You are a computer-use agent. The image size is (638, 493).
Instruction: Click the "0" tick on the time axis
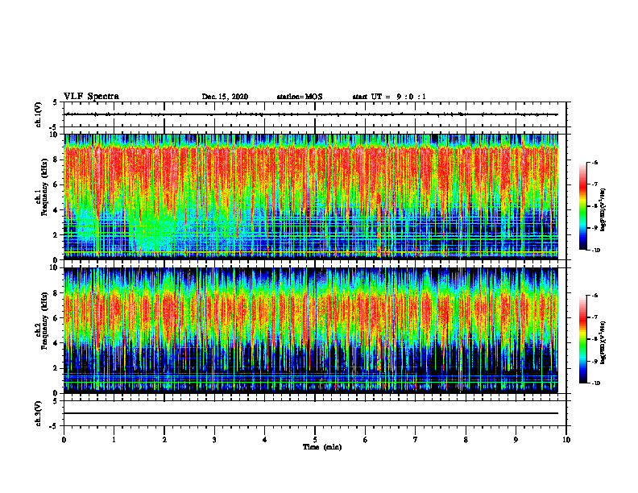64,440
